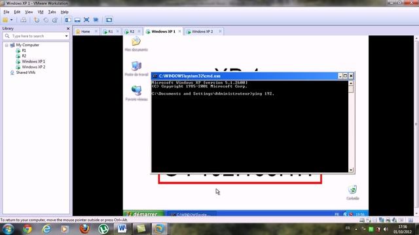Open Google Chrome from the taskbar
419x235 pixels.
tap(27, 229)
